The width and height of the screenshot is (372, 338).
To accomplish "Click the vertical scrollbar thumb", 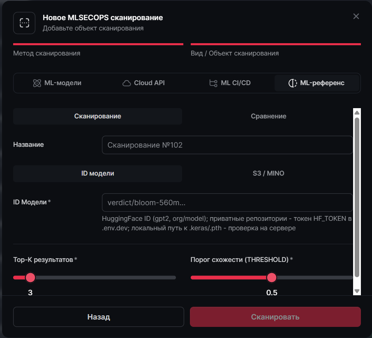I will [357, 197].
